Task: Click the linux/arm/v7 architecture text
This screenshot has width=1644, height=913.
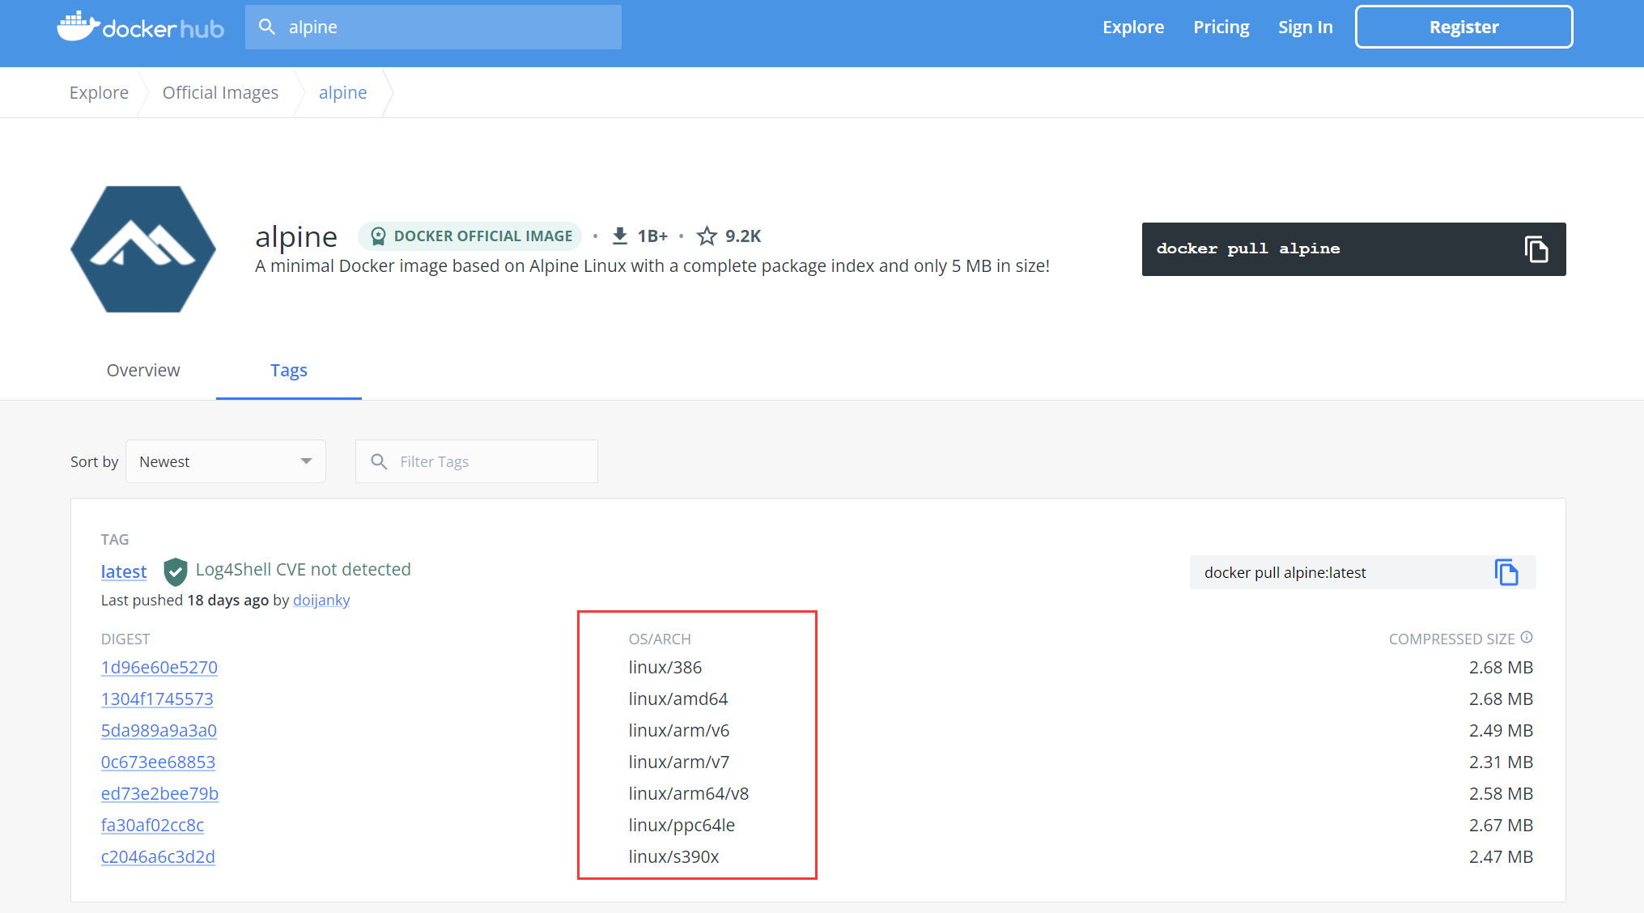Action: click(x=679, y=762)
